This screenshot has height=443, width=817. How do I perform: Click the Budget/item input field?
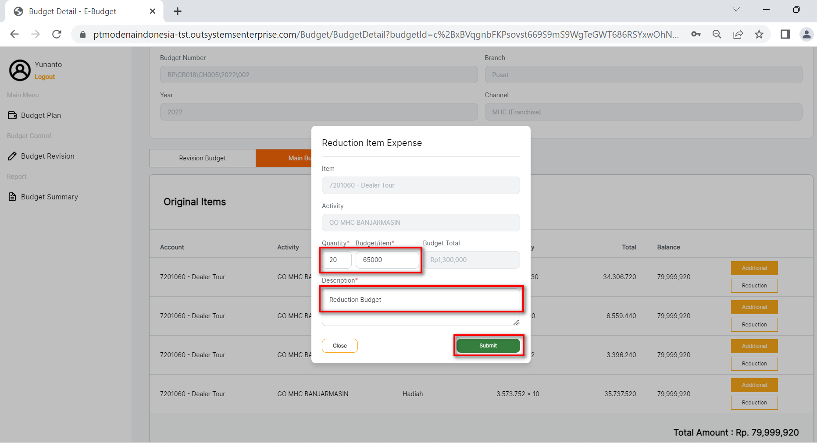pyautogui.click(x=387, y=260)
